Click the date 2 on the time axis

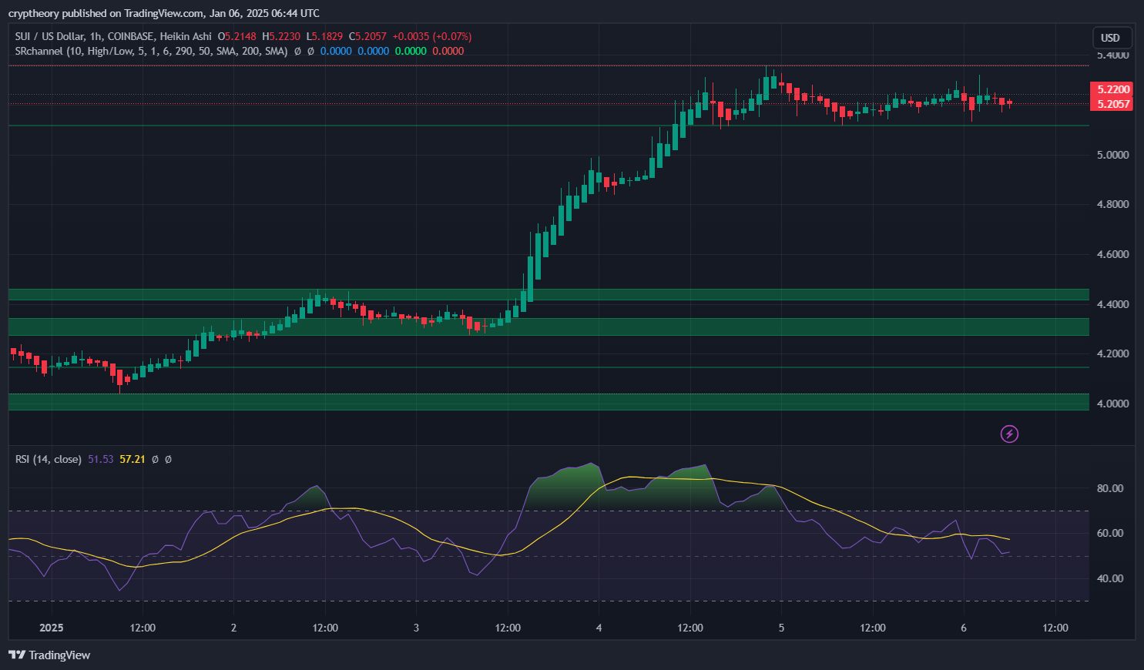pyautogui.click(x=233, y=628)
